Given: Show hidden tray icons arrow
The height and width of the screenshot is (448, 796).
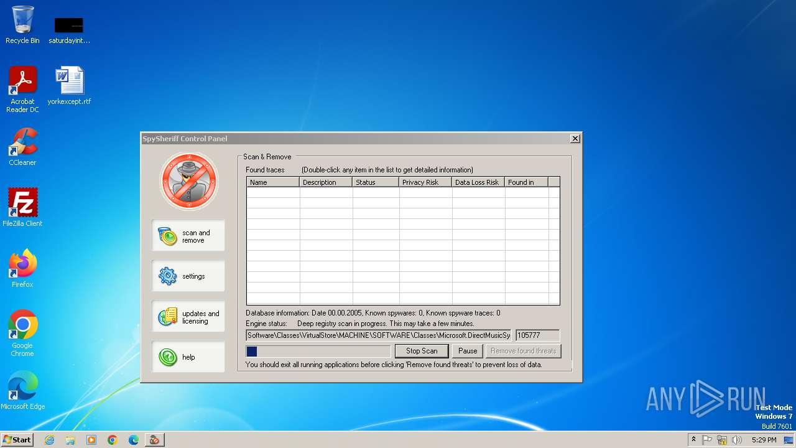Looking at the screenshot, I should [x=693, y=440].
